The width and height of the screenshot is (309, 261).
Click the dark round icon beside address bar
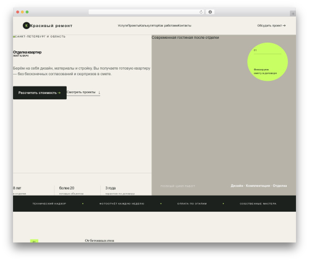pos(210,12)
